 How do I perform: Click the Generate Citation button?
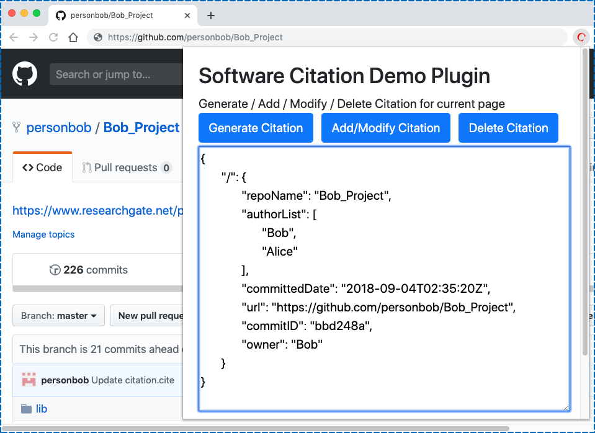pos(256,128)
